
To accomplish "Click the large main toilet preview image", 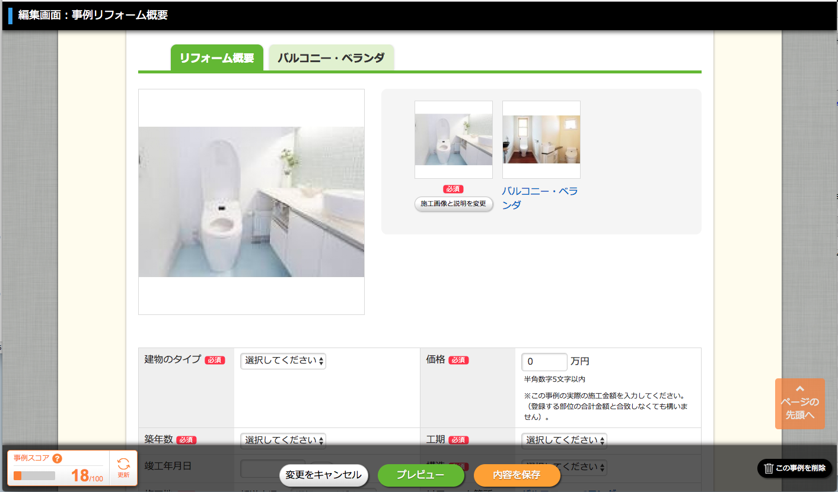I will [x=251, y=202].
